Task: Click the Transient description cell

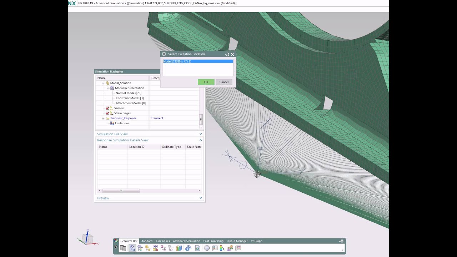Action: [157, 118]
